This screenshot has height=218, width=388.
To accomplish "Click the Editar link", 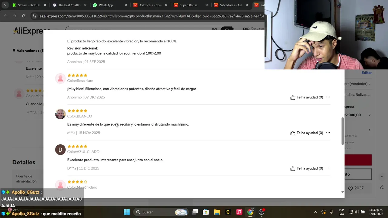I will click(x=366, y=73).
